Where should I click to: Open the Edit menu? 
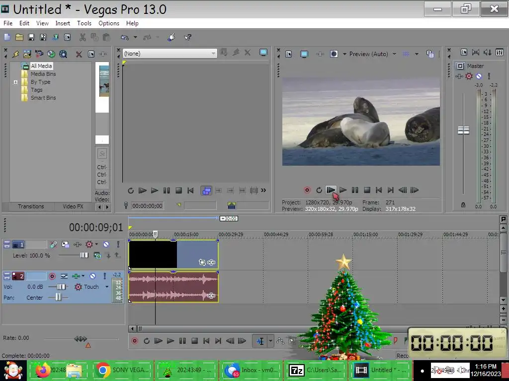click(24, 23)
